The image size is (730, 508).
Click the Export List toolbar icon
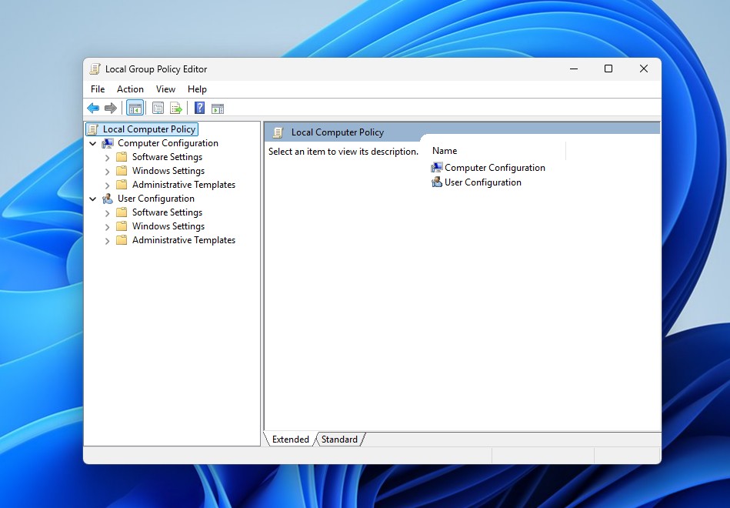(175, 108)
